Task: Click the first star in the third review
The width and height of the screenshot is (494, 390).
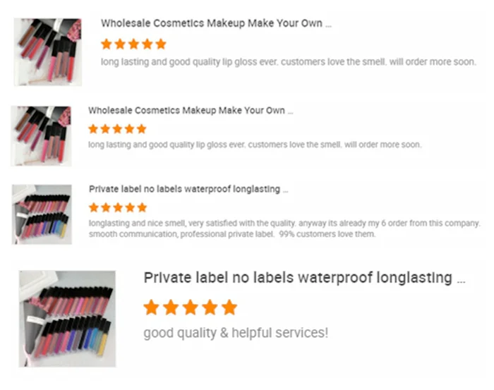Action: click(x=94, y=207)
